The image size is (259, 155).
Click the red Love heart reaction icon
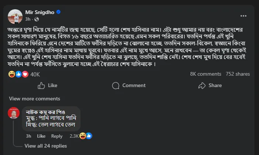[25, 74]
